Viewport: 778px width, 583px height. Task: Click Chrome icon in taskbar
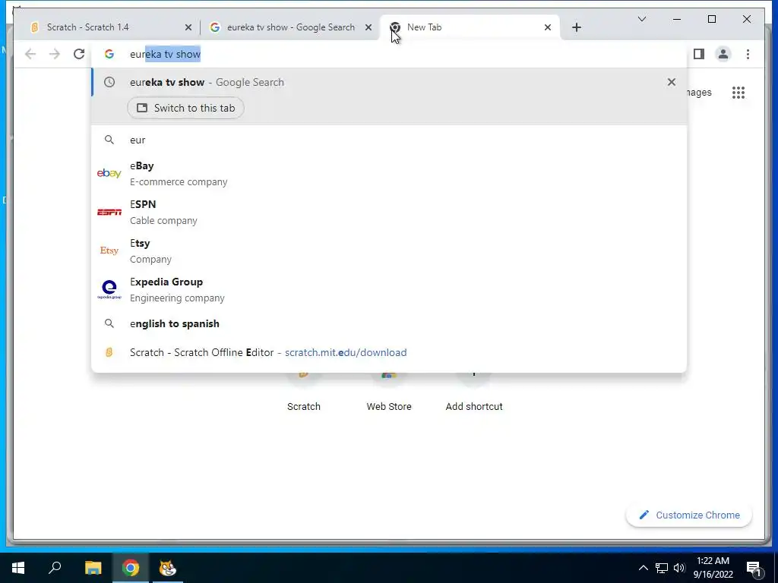[x=131, y=568]
